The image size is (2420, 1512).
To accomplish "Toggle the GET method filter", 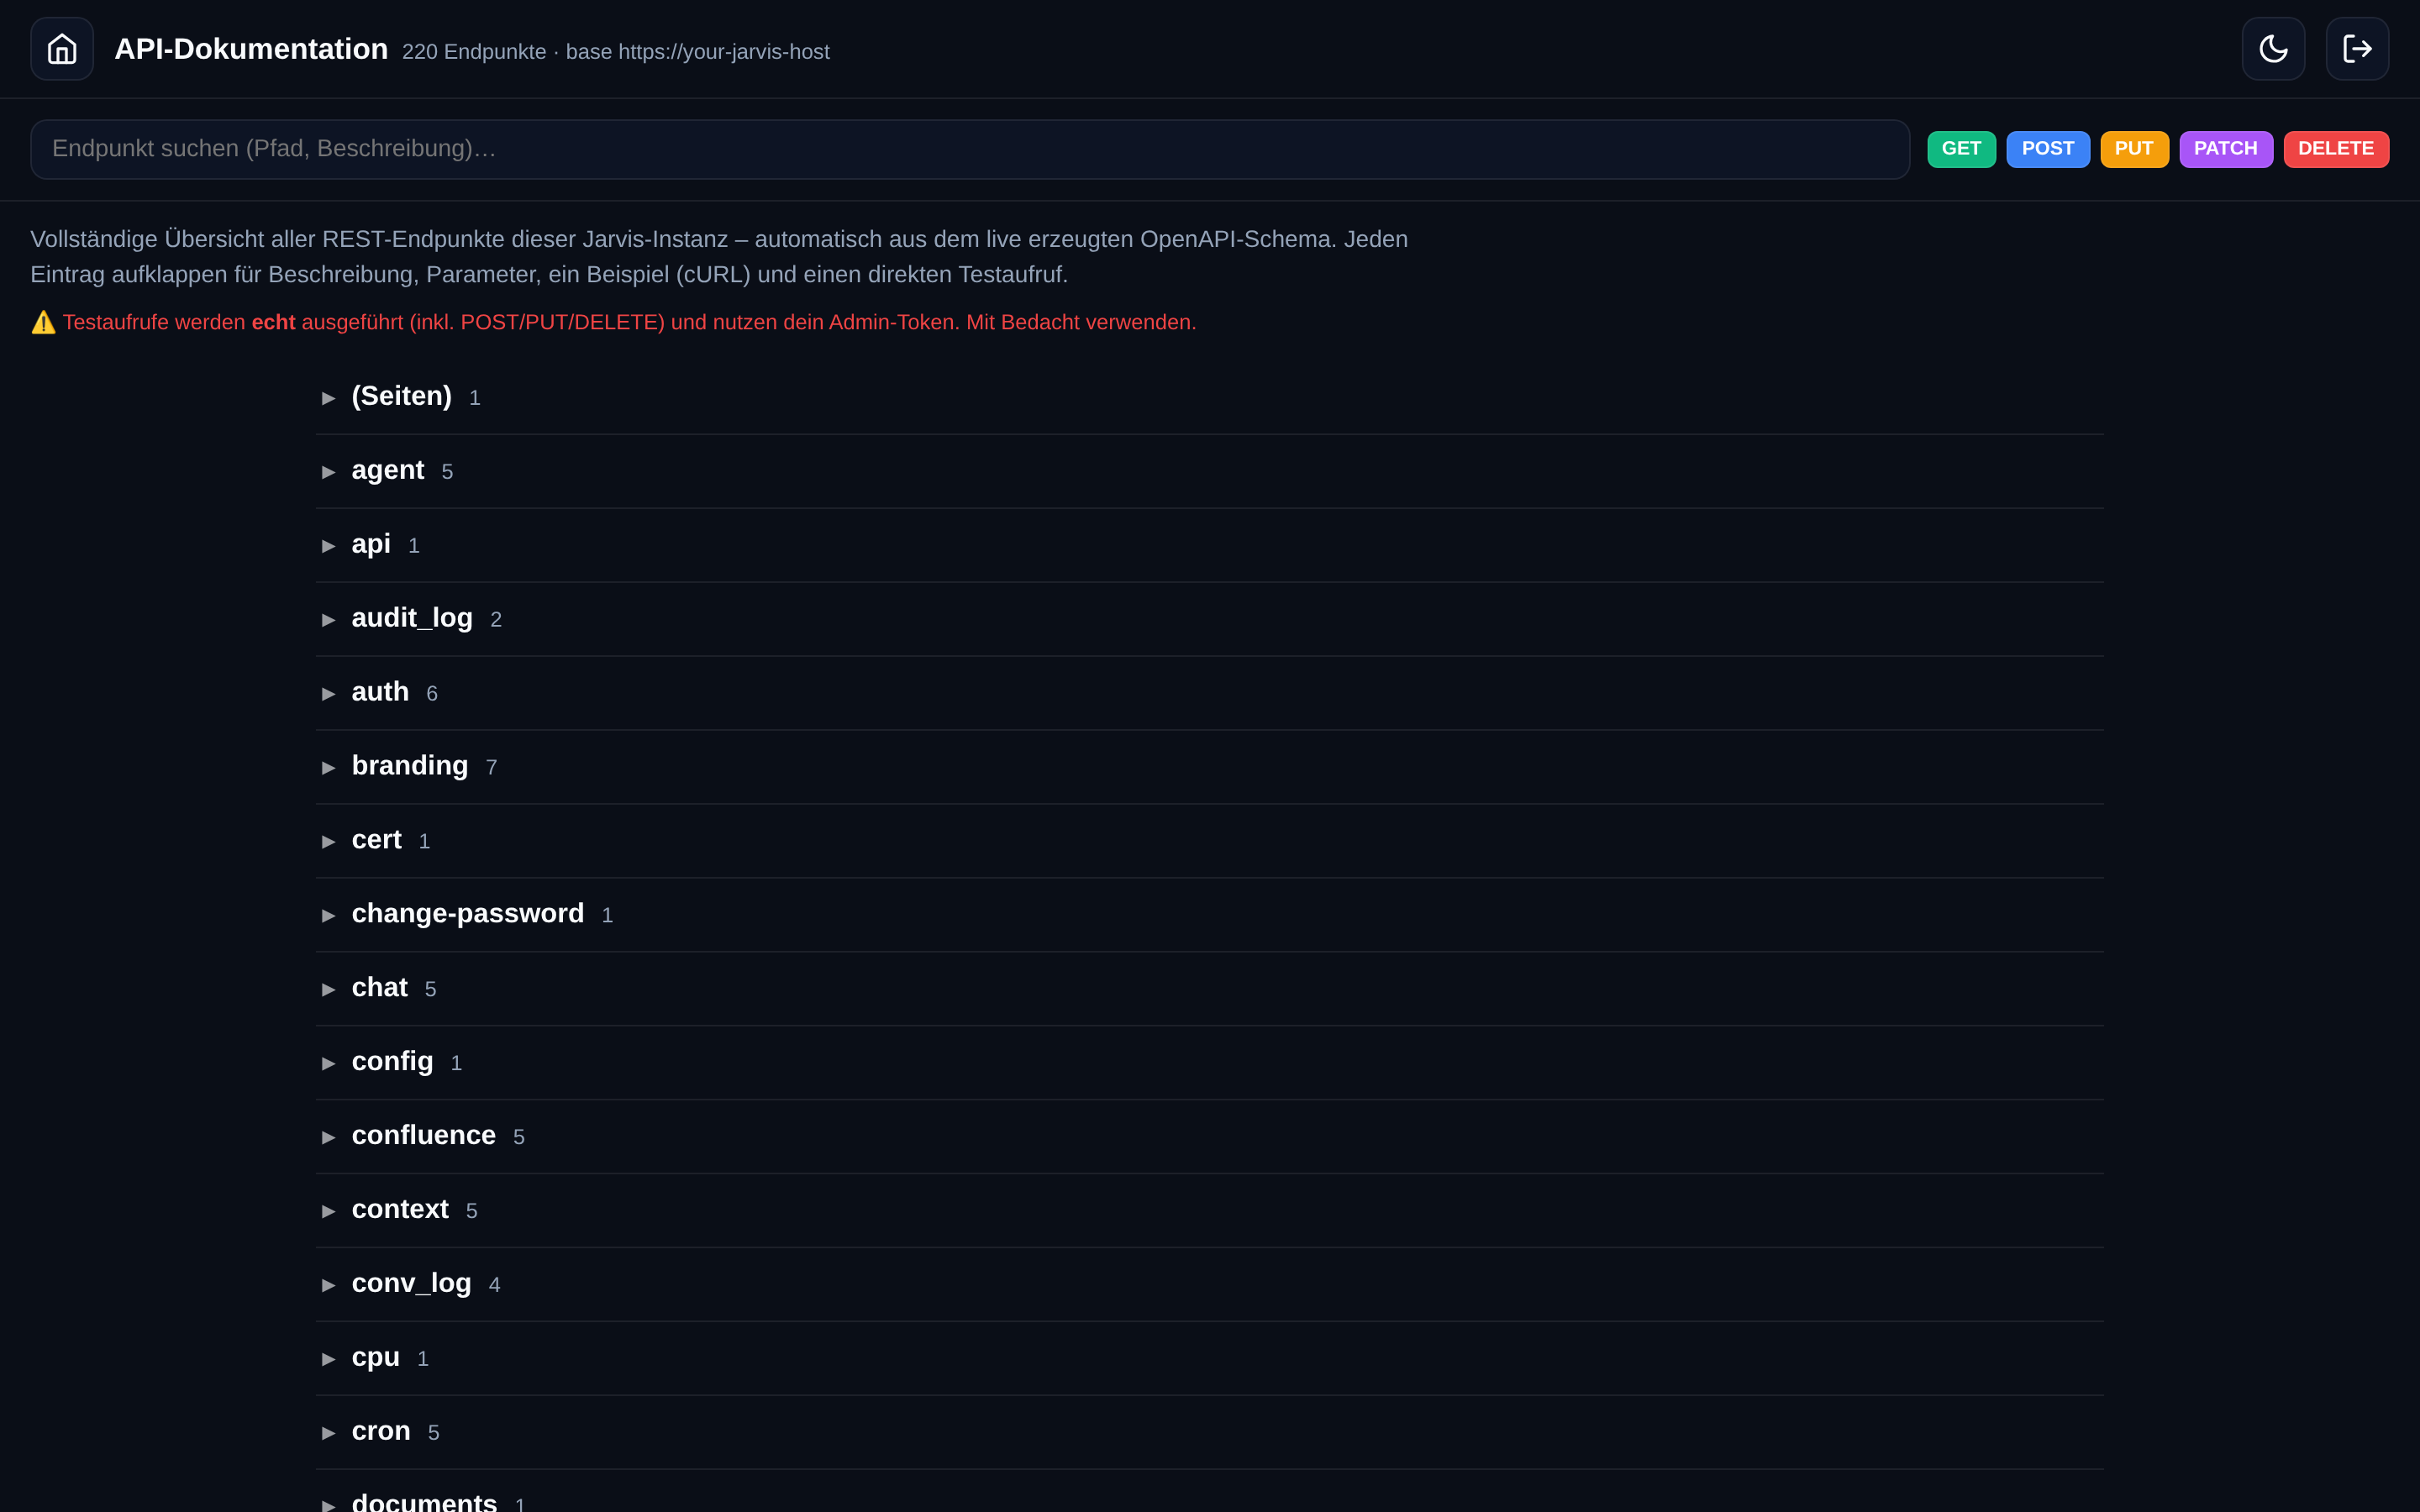I will 1961,149.
